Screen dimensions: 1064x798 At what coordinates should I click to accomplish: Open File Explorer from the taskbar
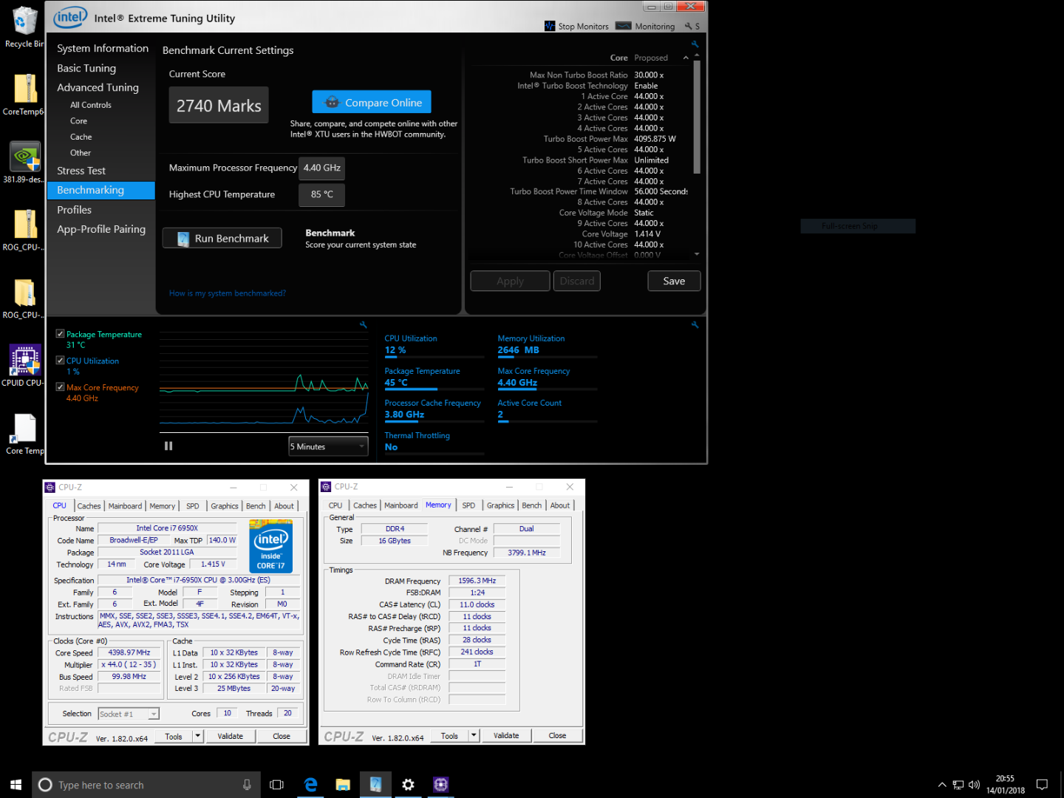[x=343, y=785]
